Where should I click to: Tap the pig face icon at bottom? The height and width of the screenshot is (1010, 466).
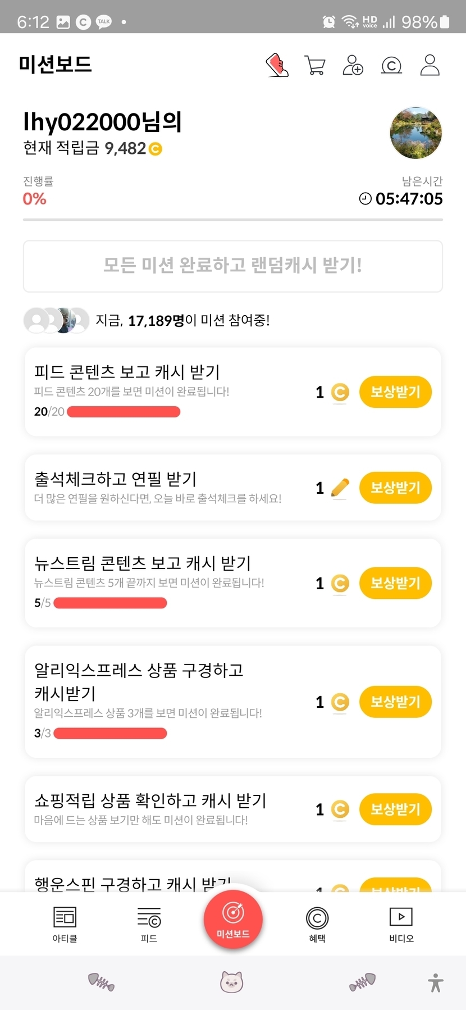click(x=231, y=982)
